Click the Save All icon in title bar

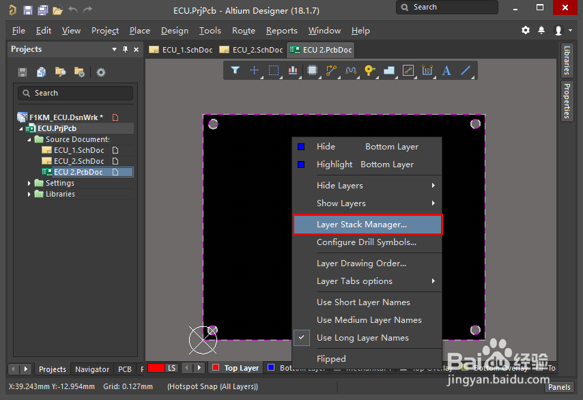(43, 10)
